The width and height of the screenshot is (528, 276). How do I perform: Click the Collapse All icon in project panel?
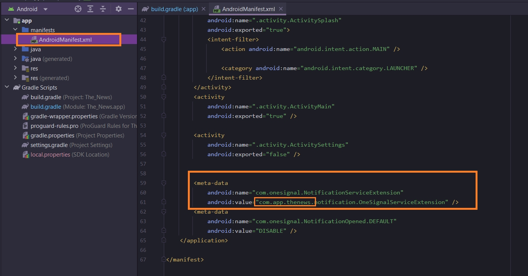point(103,9)
